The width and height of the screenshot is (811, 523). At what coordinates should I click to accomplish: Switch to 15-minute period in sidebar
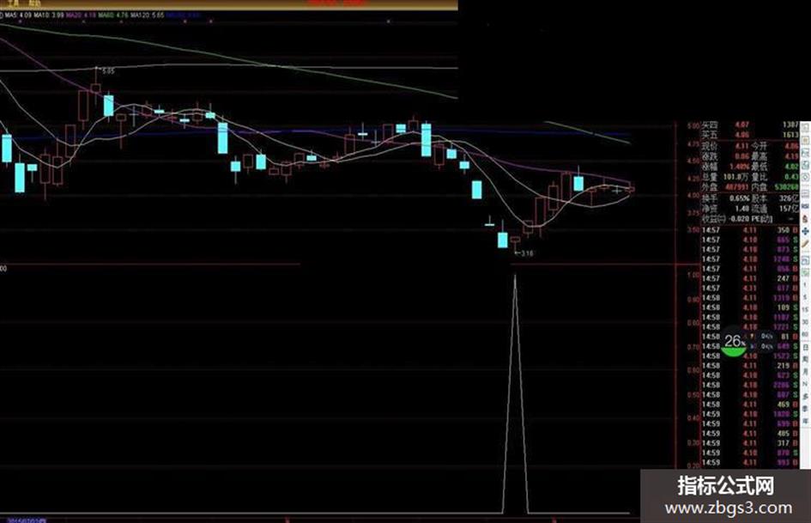coord(805,310)
